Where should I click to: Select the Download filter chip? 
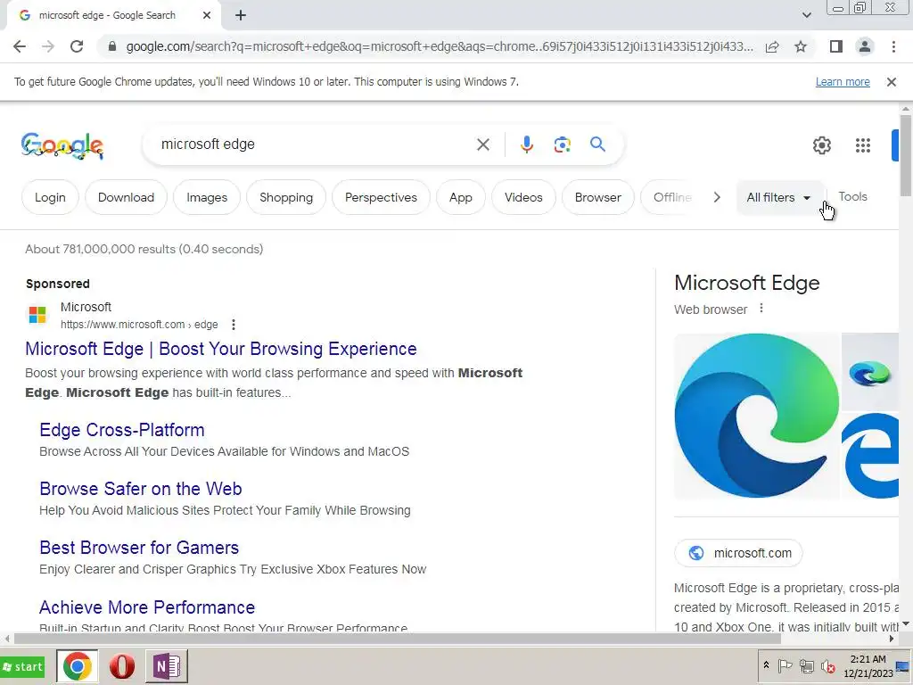coord(126,197)
